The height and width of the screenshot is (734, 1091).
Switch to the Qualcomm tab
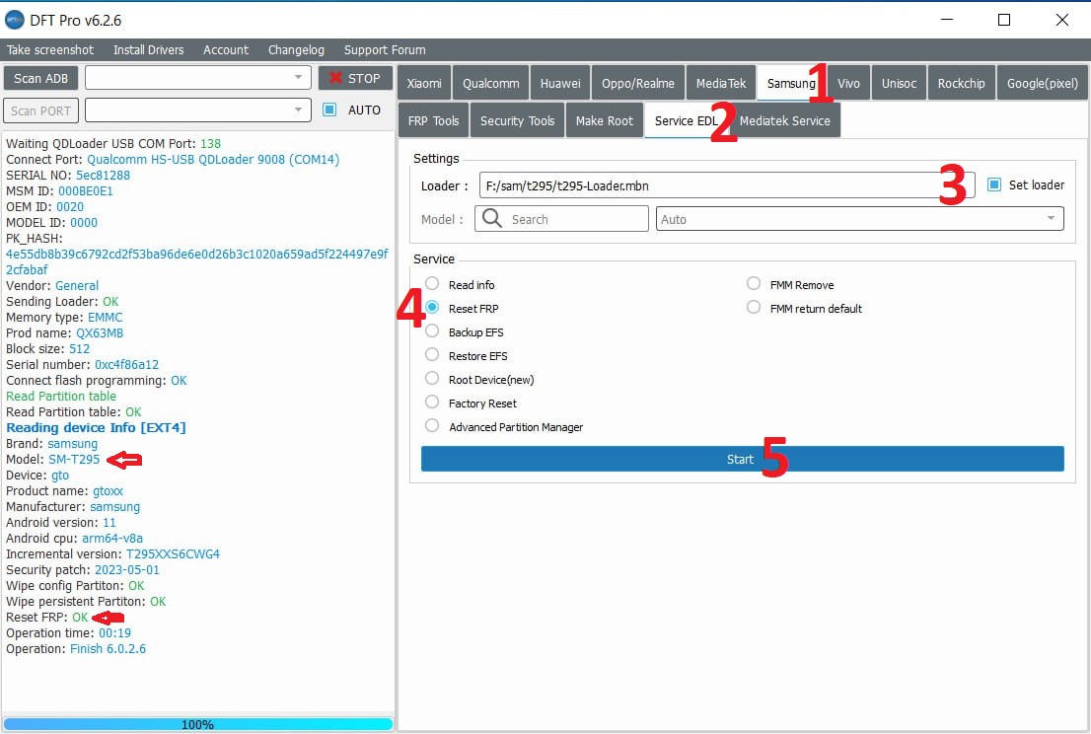491,84
